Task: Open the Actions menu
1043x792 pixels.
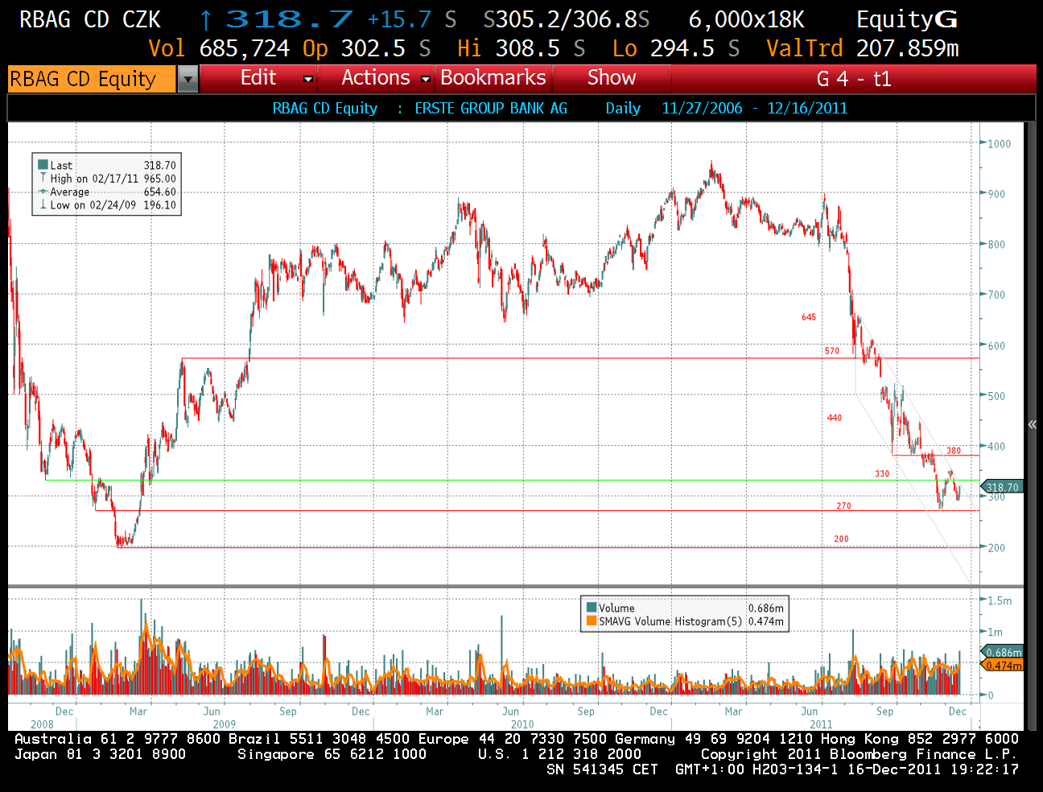Action: coord(376,78)
